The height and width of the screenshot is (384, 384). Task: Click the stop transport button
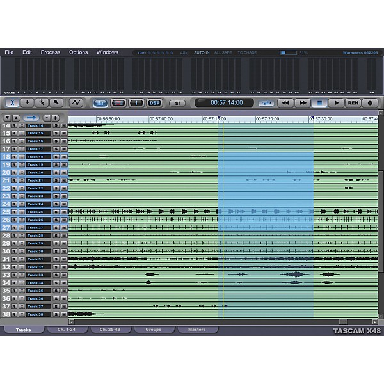319,103
